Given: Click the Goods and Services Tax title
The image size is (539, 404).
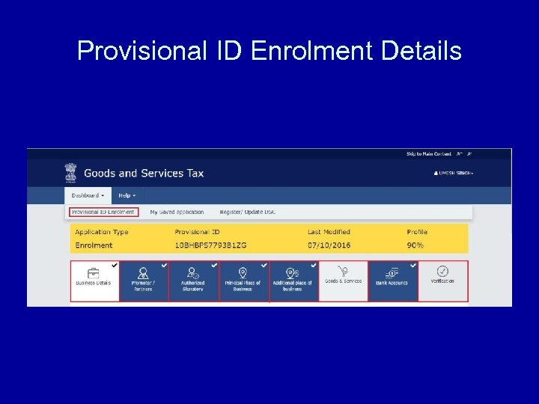Looking at the screenshot, I should coord(144,173).
